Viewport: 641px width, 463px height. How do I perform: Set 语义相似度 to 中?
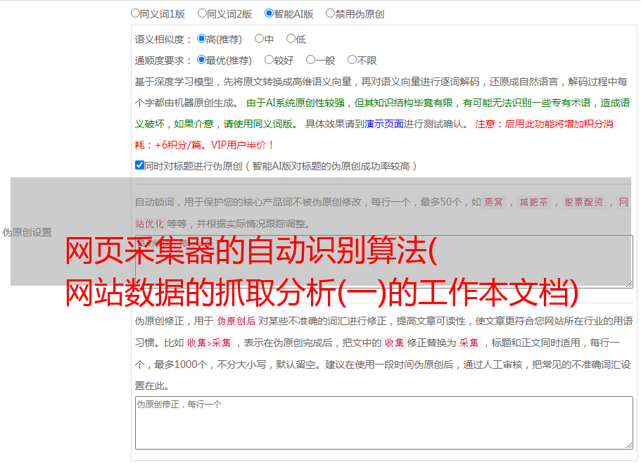[x=259, y=39]
